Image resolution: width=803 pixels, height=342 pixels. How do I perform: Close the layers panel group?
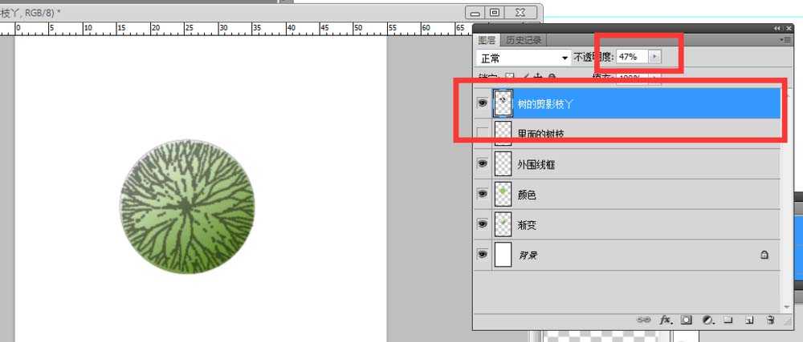tap(789, 29)
